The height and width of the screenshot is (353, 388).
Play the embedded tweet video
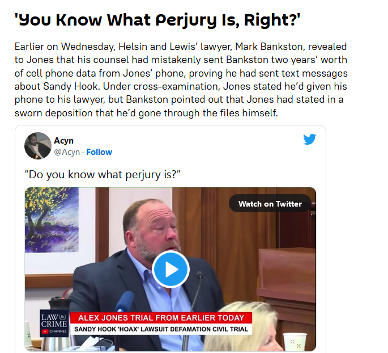click(170, 269)
